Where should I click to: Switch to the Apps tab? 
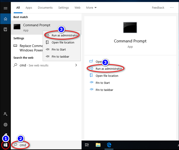tap(29, 8)
